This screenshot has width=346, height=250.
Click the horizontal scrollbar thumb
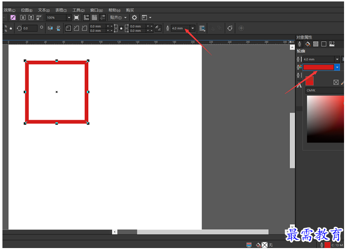(203, 232)
